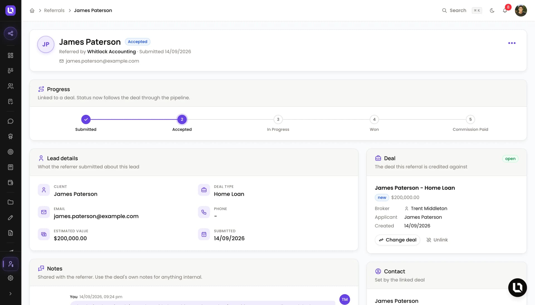Navigate to Referrals in the breadcrumb
535x305 pixels.
[54, 10]
